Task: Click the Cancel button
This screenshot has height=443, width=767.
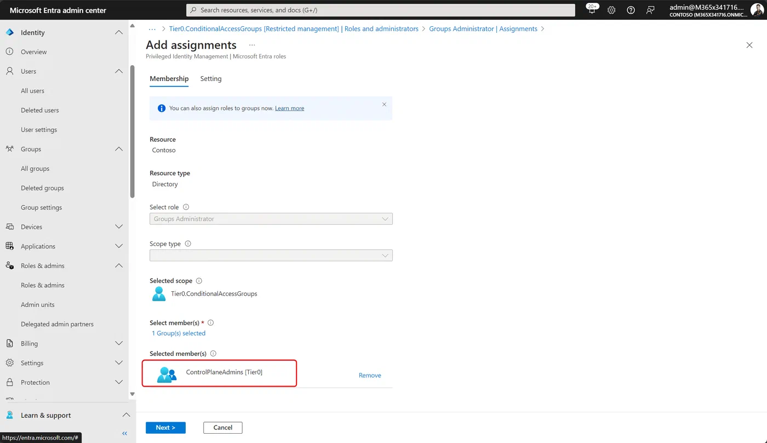Action: [223, 428]
